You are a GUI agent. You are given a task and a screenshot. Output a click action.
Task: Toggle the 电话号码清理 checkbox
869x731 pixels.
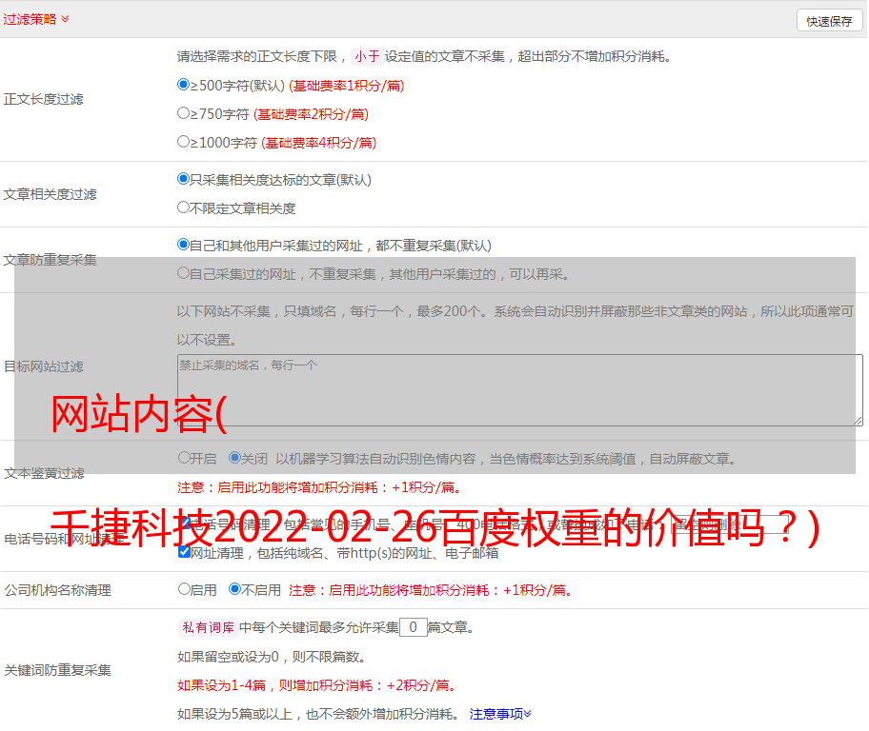point(185,524)
